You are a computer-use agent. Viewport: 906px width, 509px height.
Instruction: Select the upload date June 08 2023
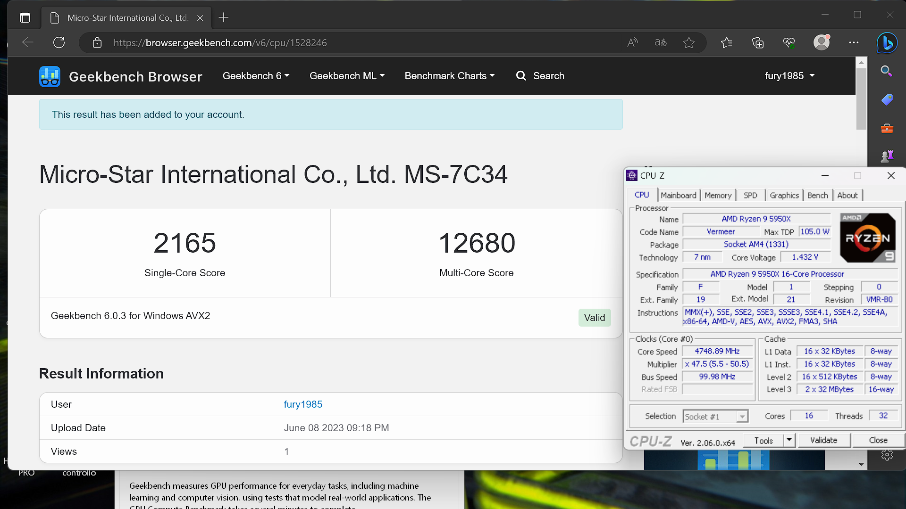336,428
